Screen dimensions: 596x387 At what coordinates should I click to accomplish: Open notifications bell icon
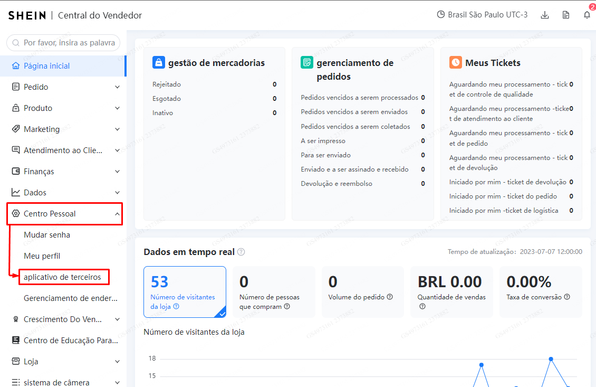pos(587,15)
